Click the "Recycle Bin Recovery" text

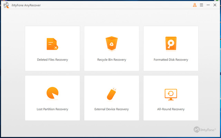[112, 60]
